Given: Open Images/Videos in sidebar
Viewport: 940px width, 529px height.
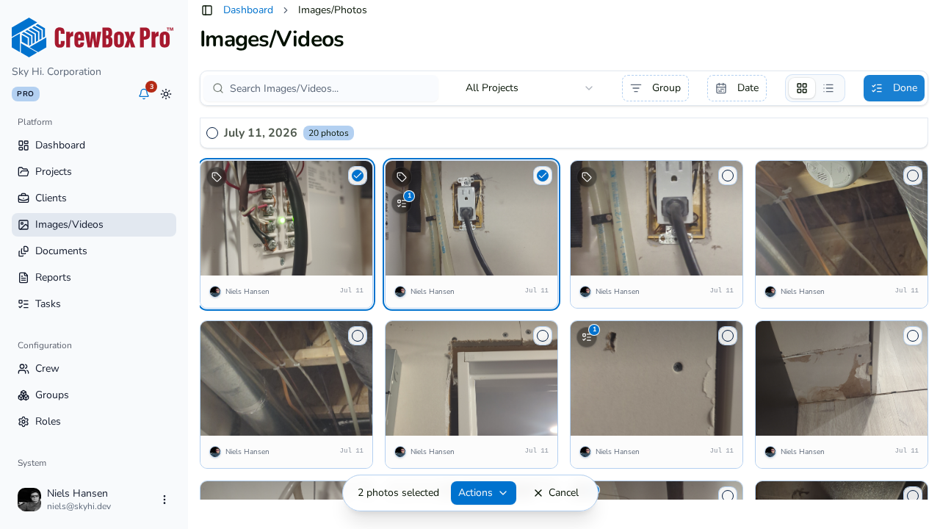Looking at the screenshot, I should tap(94, 225).
